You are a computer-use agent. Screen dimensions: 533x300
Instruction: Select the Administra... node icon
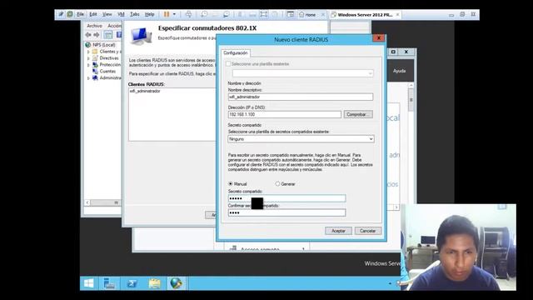(95, 77)
